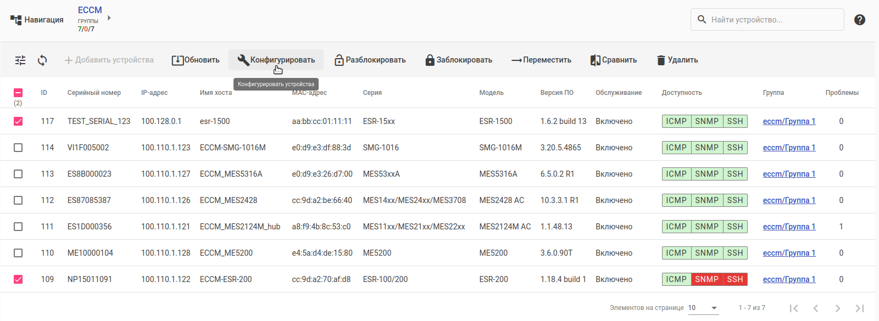This screenshot has height=321, width=879.
Task: Sort the table by the Модель column header
Action: pyautogui.click(x=491, y=93)
